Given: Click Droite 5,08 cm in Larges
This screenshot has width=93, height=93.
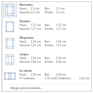Looking at the screenshot, I should (55, 62).
